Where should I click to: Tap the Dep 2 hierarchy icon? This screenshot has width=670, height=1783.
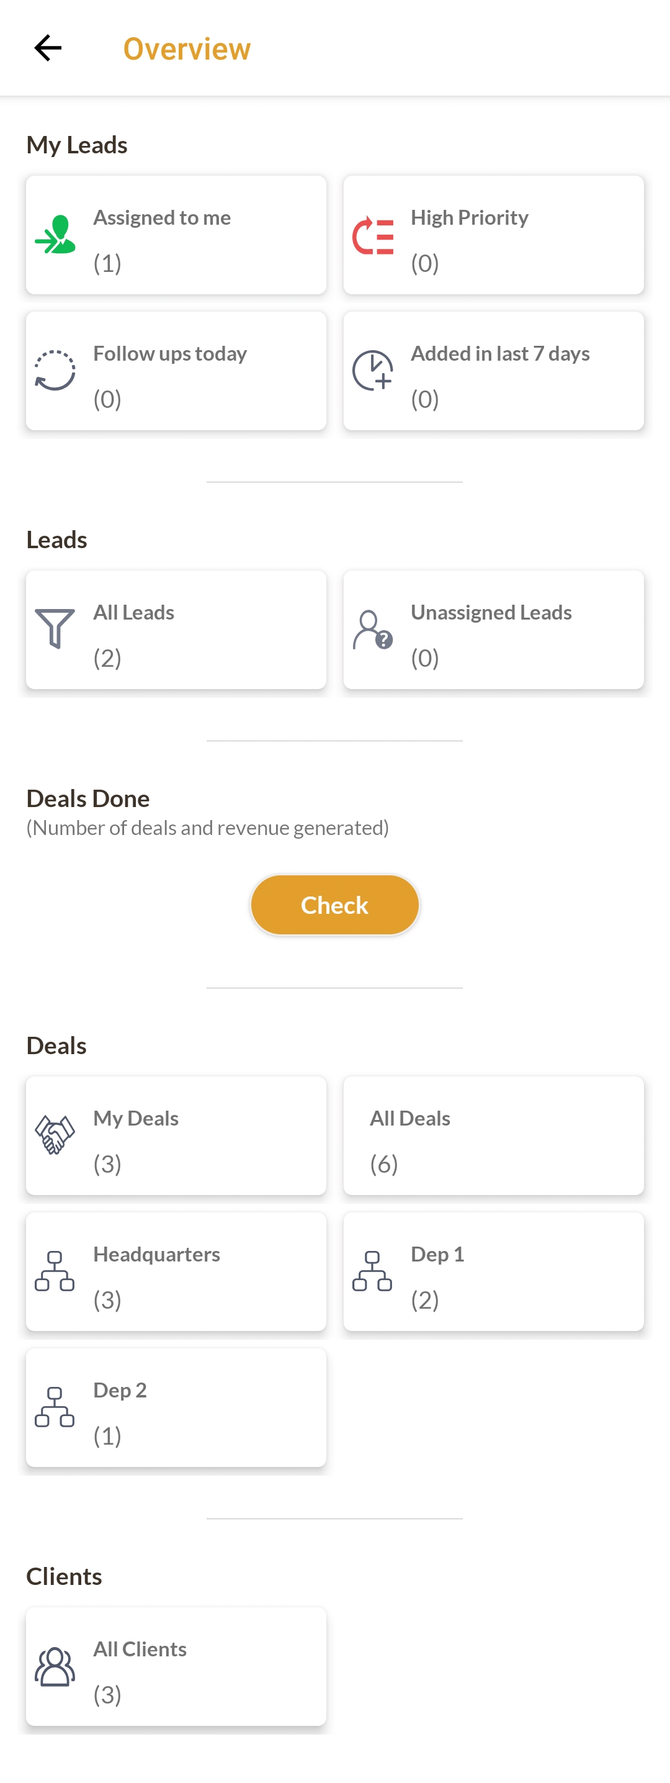coord(55,1406)
